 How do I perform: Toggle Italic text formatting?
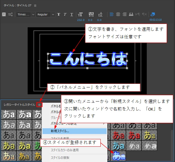point(65,14)
